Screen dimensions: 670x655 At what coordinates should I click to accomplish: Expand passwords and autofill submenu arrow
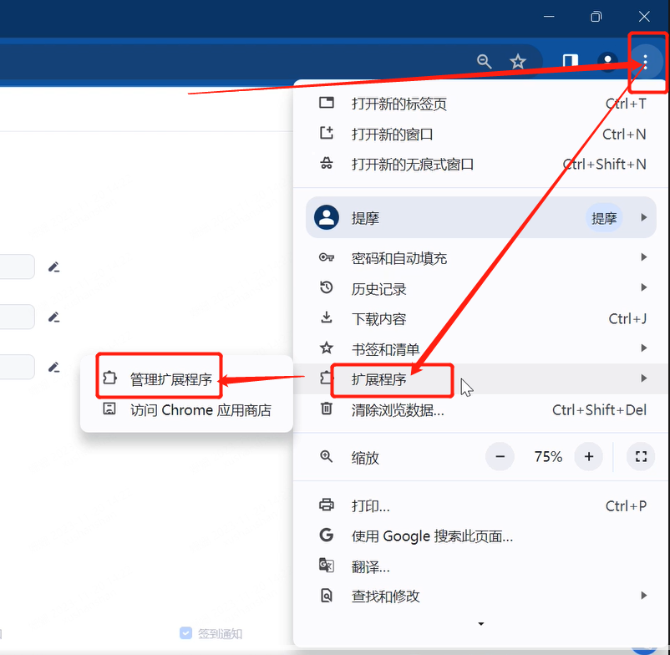(643, 257)
